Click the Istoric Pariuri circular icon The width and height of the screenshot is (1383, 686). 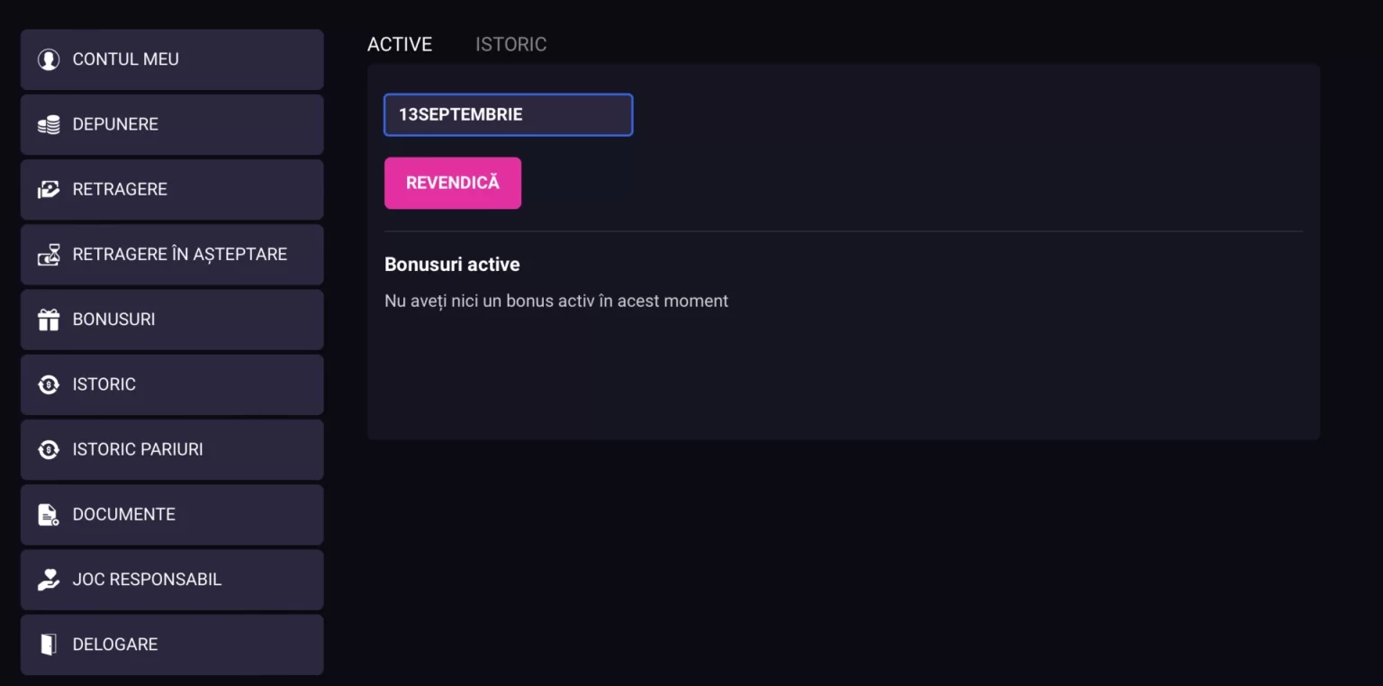[x=48, y=449]
